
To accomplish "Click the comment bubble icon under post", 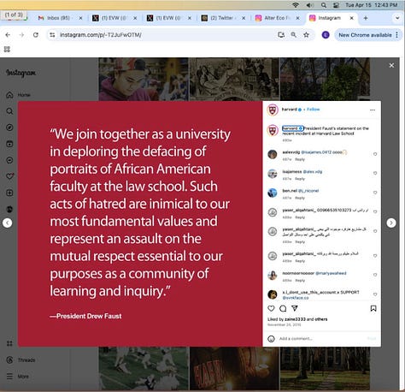I will coord(283,308).
